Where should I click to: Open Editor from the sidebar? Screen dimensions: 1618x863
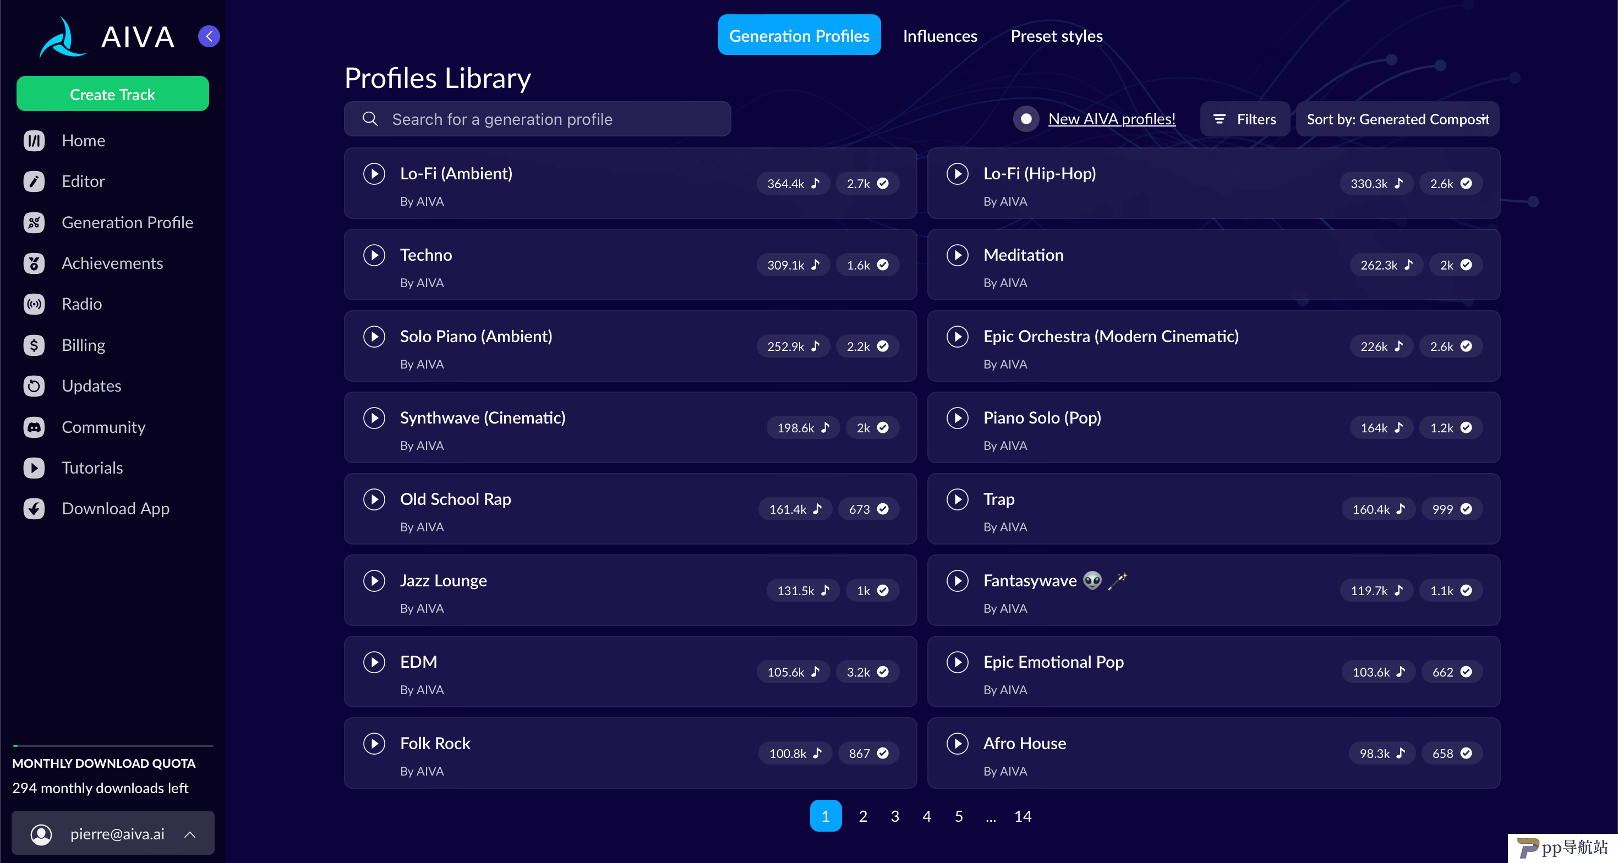(x=83, y=182)
